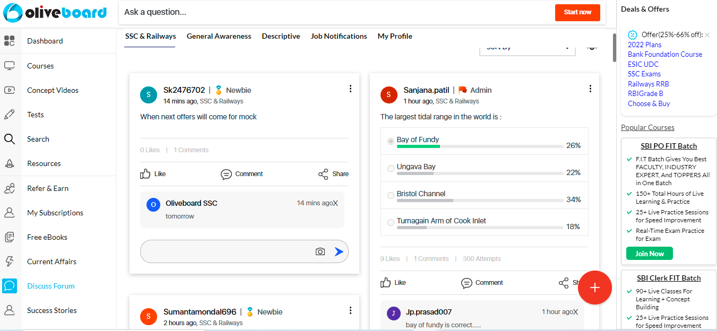Open My Subscriptions via its person icon
Image resolution: width=717 pixels, height=331 pixels.
tap(9, 213)
